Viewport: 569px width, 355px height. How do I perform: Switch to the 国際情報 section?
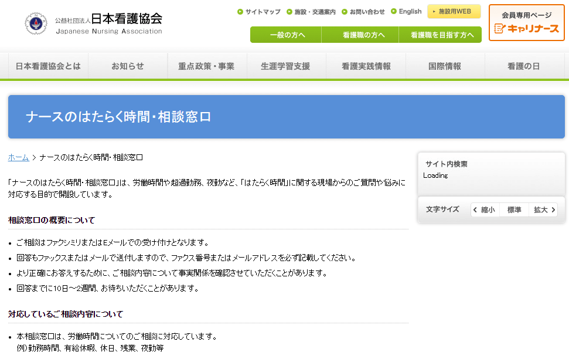pyautogui.click(x=445, y=66)
